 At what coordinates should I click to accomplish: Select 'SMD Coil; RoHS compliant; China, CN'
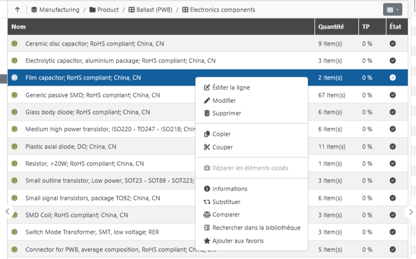[x=207, y=215]
